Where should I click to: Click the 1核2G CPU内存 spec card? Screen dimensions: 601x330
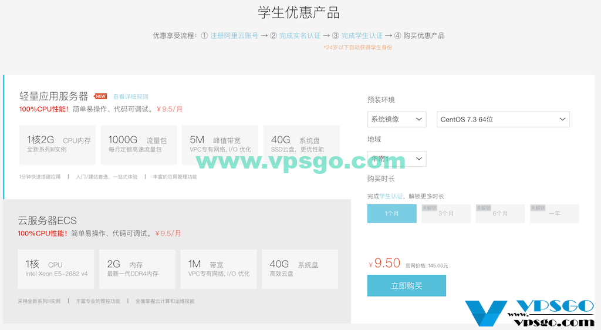(x=58, y=145)
